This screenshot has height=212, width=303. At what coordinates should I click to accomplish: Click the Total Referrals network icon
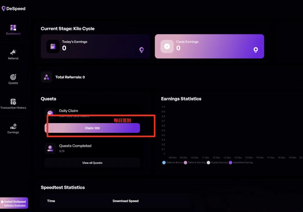click(47, 77)
